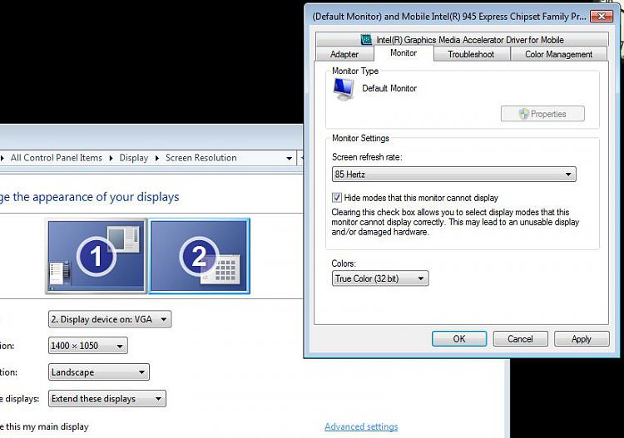
Task: Uncheck Hide modes that this monitor cannot display
Action: pyautogui.click(x=337, y=198)
